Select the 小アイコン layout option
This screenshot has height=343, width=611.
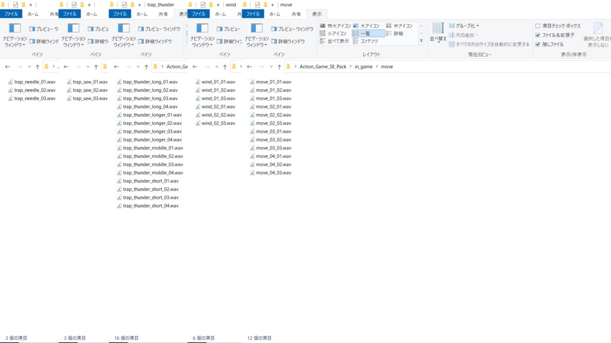coord(333,33)
